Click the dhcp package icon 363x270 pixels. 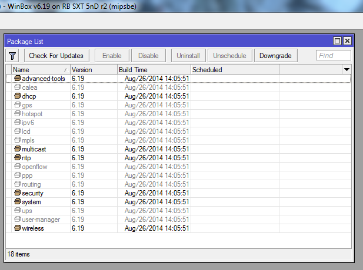point(18,96)
